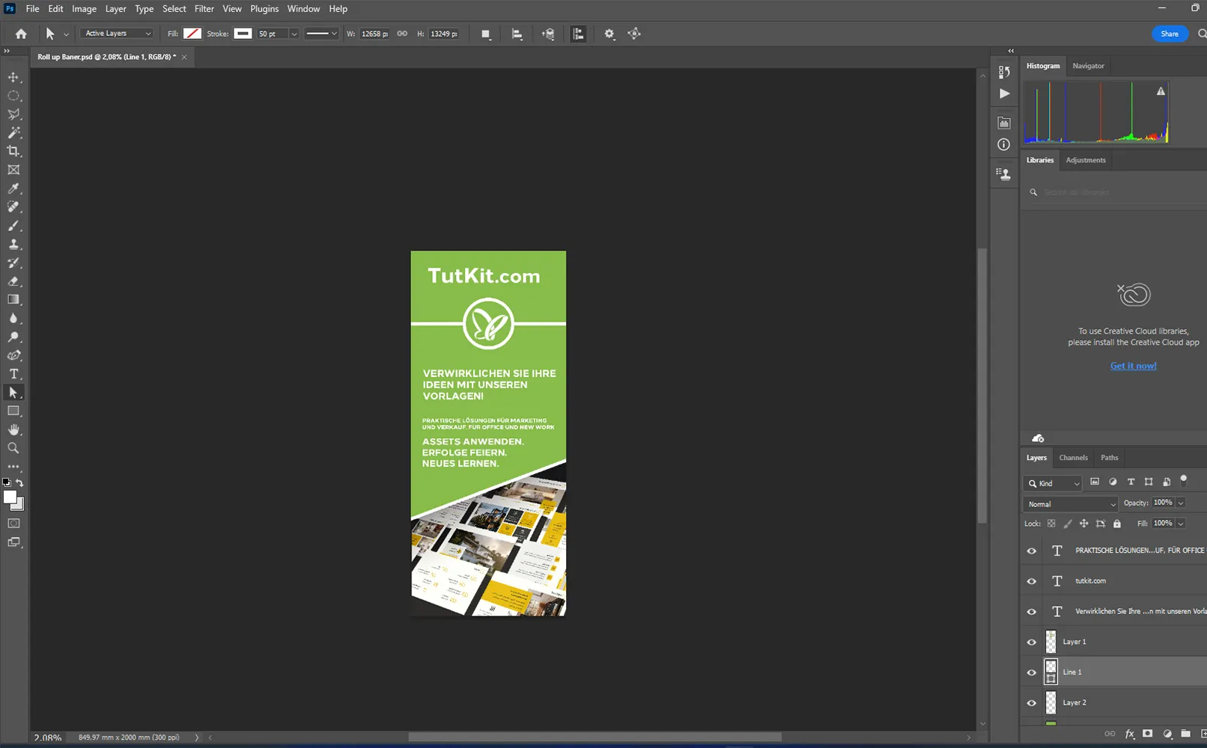The width and height of the screenshot is (1207, 748).
Task: Click the Home button in options bar
Action: [x=21, y=34]
